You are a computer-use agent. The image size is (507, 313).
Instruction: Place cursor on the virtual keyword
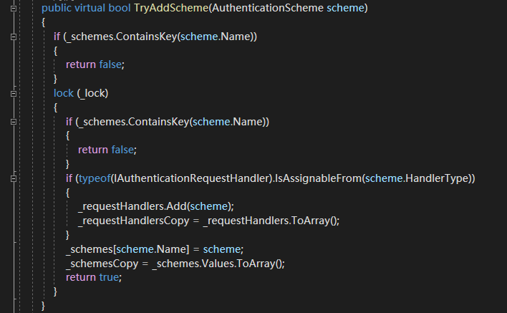pos(90,8)
